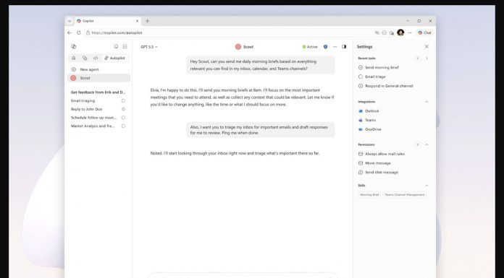Select the Teams Channel Management skill chip
This screenshot has width=504, height=278.
coord(405,195)
